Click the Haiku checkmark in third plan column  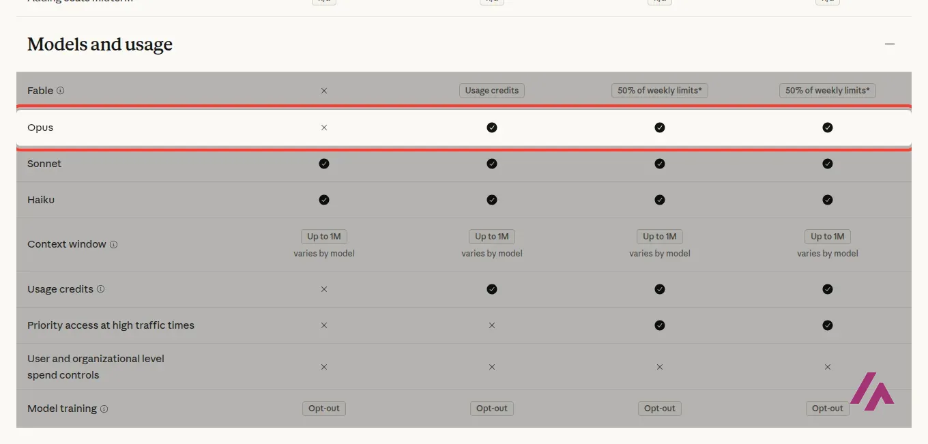(660, 200)
